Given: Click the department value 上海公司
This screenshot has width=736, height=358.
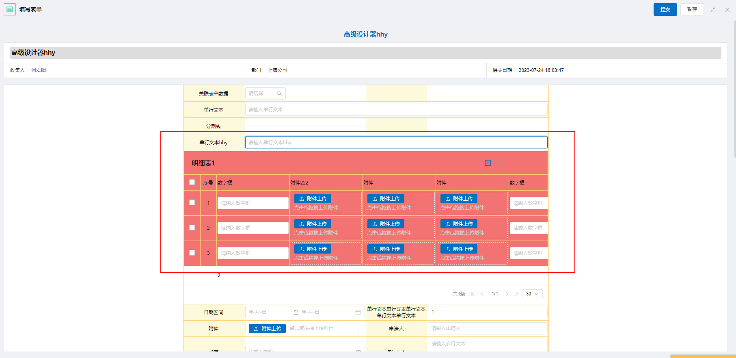Looking at the screenshot, I should 277,70.
